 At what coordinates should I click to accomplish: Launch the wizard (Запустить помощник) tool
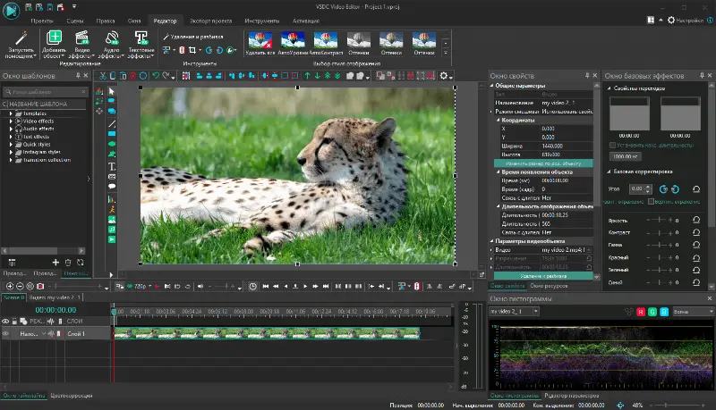point(21,44)
